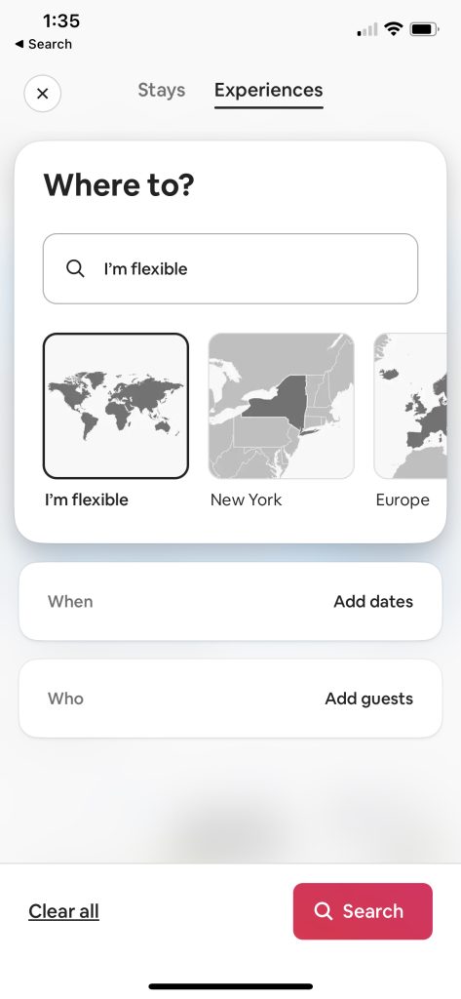Choose the New York map thumbnail
This screenshot has width=461, height=999.
click(282, 406)
